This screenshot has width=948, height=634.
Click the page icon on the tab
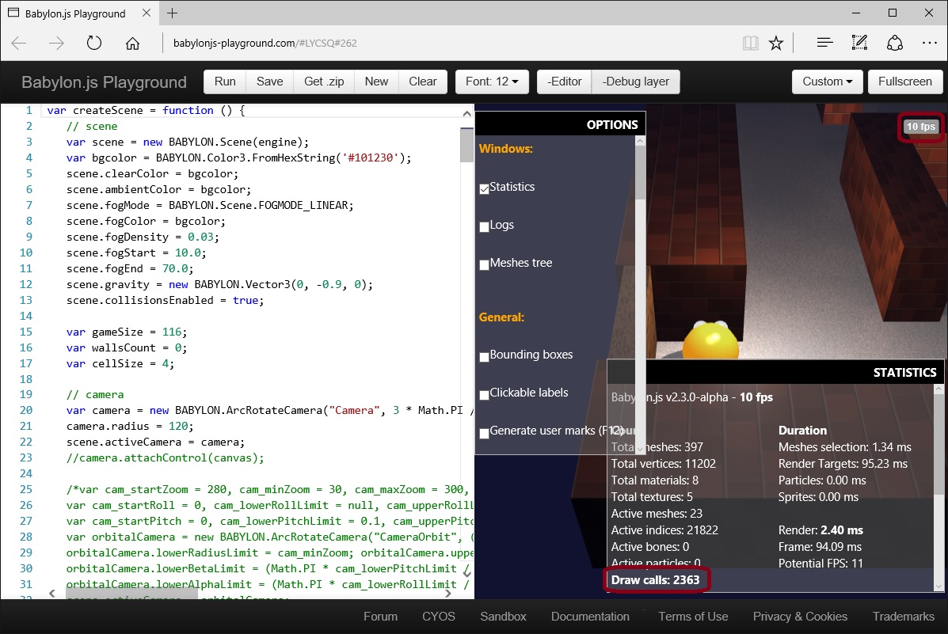tap(13, 13)
